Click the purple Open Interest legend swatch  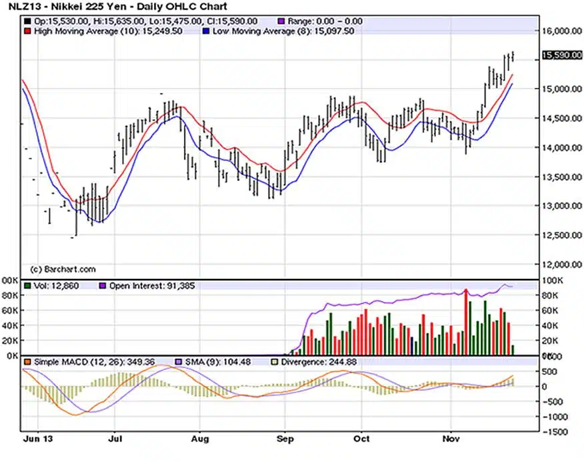(x=104, y=286)
